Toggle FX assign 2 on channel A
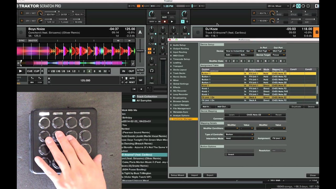 pyautogui.click(x=154, y=49)
